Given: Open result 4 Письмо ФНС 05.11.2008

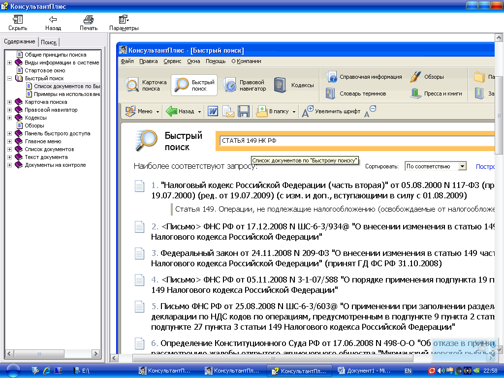Looking at the screenshot, I should [x=322, y=285].
